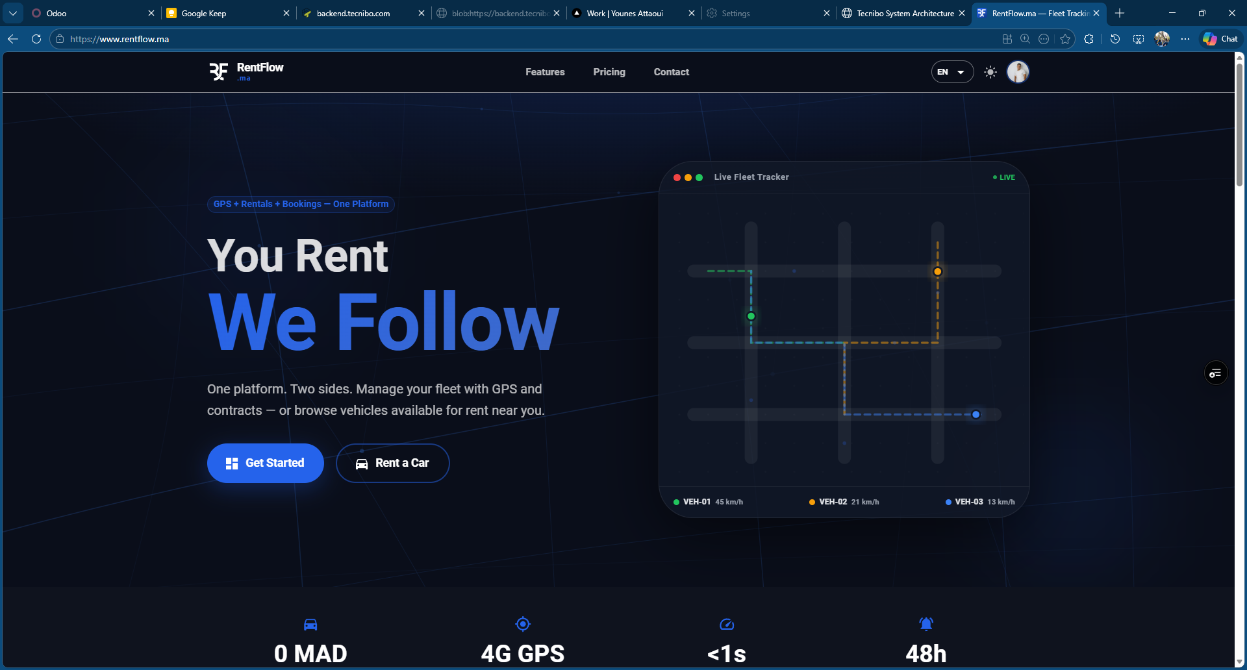Go back with the browser back arrow
The width and height of the screenshot is (1247, 670).
pos(13,39)
